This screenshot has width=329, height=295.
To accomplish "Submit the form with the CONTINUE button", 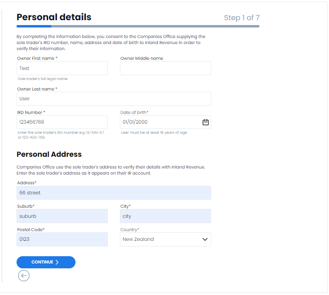I will [x=46, y=262].
